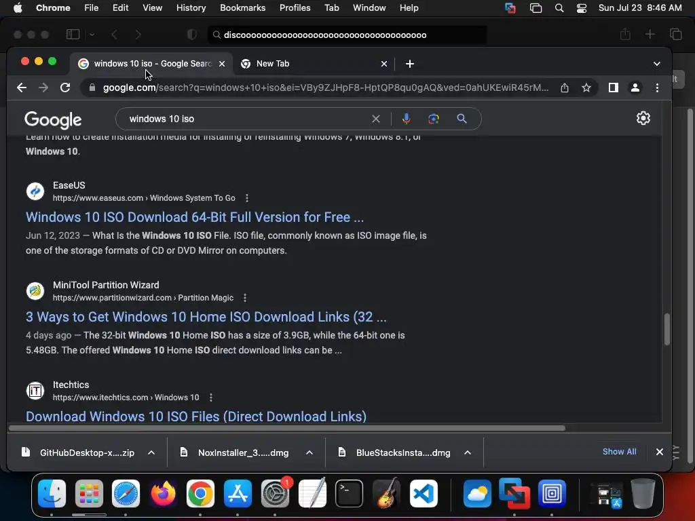Launch Visual Studio Code from the Dock
The width and height of the screenshot is (695, 521).
pos(424,493)
